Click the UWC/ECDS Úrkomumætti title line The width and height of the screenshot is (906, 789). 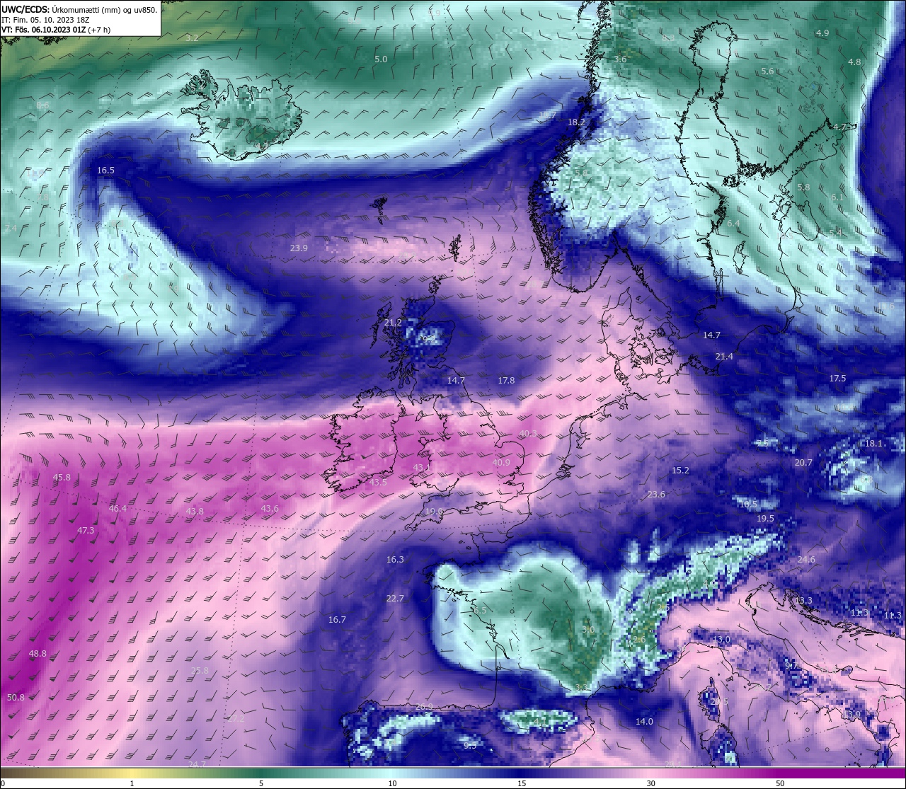79,9
